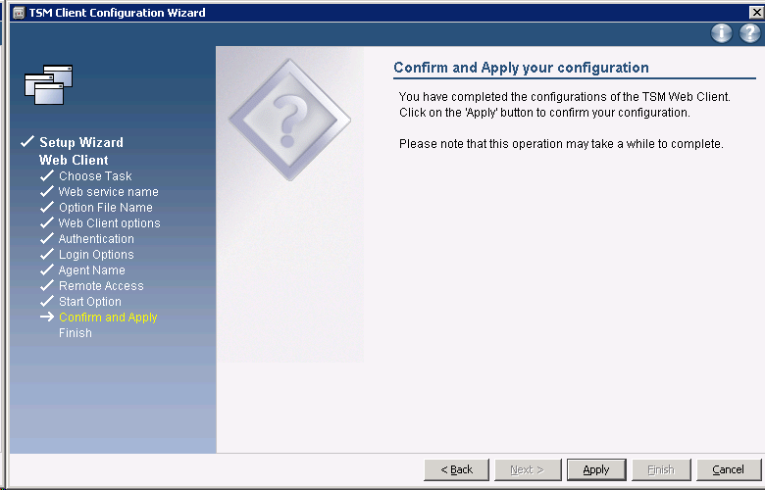765x490 pixels.
Task: Select the Web service name step
Action: (x=108, y=192)
